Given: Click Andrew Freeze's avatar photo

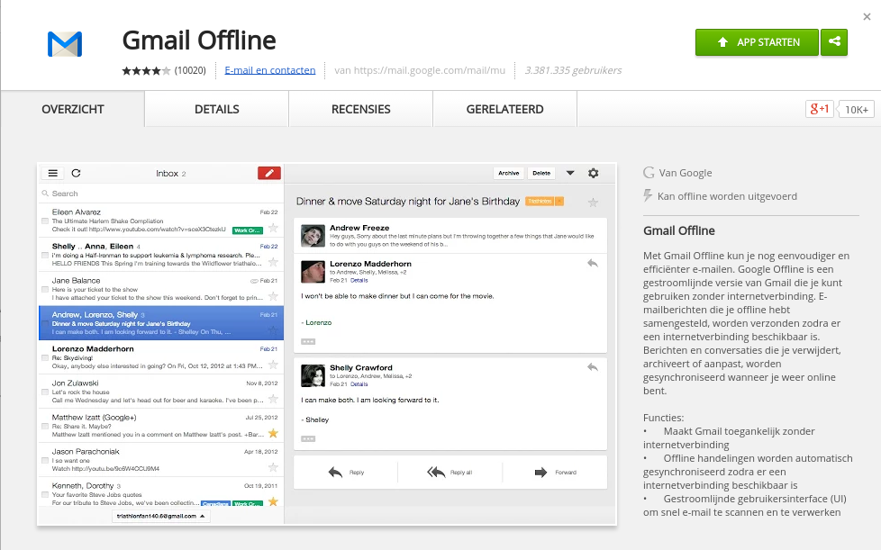Looking at the screenshot, I should coord(313,236).
